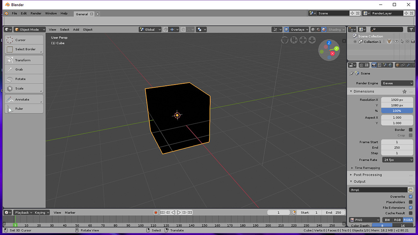Open the File menu

pos(14,13)
